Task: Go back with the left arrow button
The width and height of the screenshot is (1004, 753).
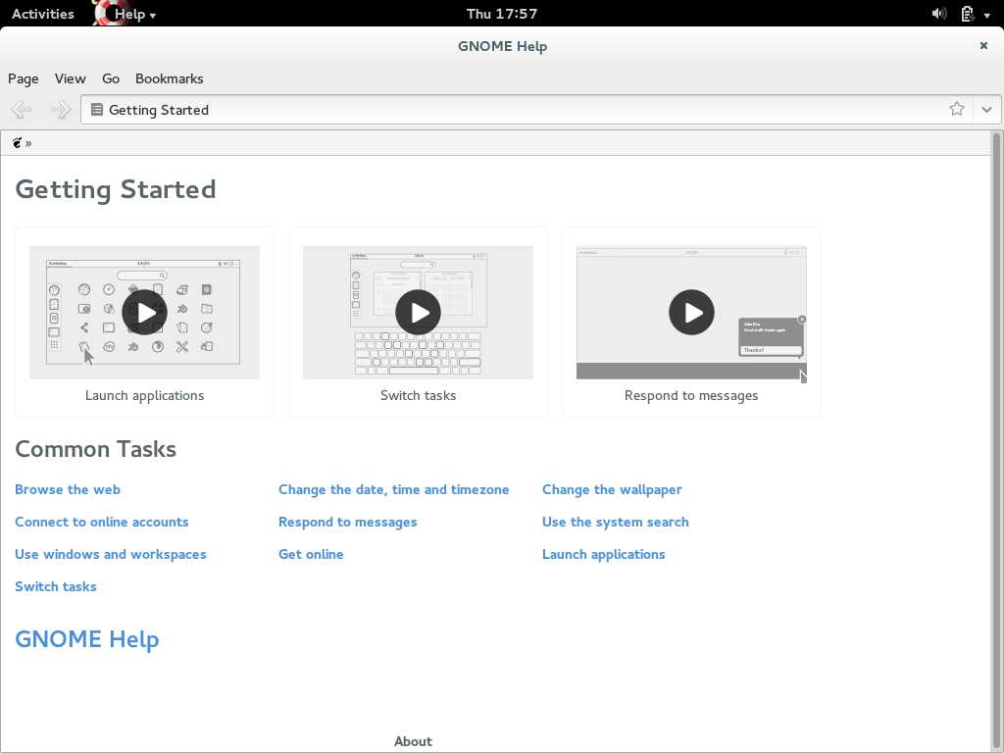Action: 22,110
